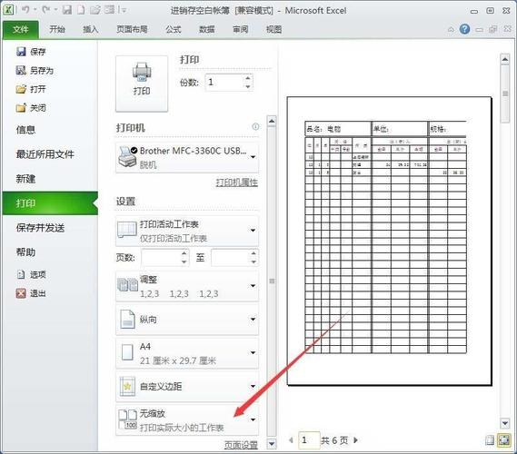Increase the 页数 start page spinner
Image resolution: width=517 pixels, height=454 pixels.
(184, 253)
